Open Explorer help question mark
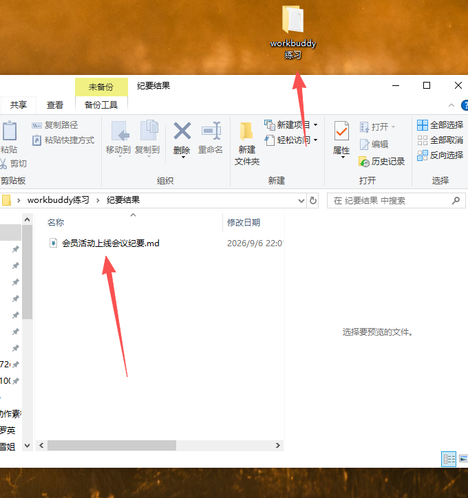468x498 pixels. 465,105
